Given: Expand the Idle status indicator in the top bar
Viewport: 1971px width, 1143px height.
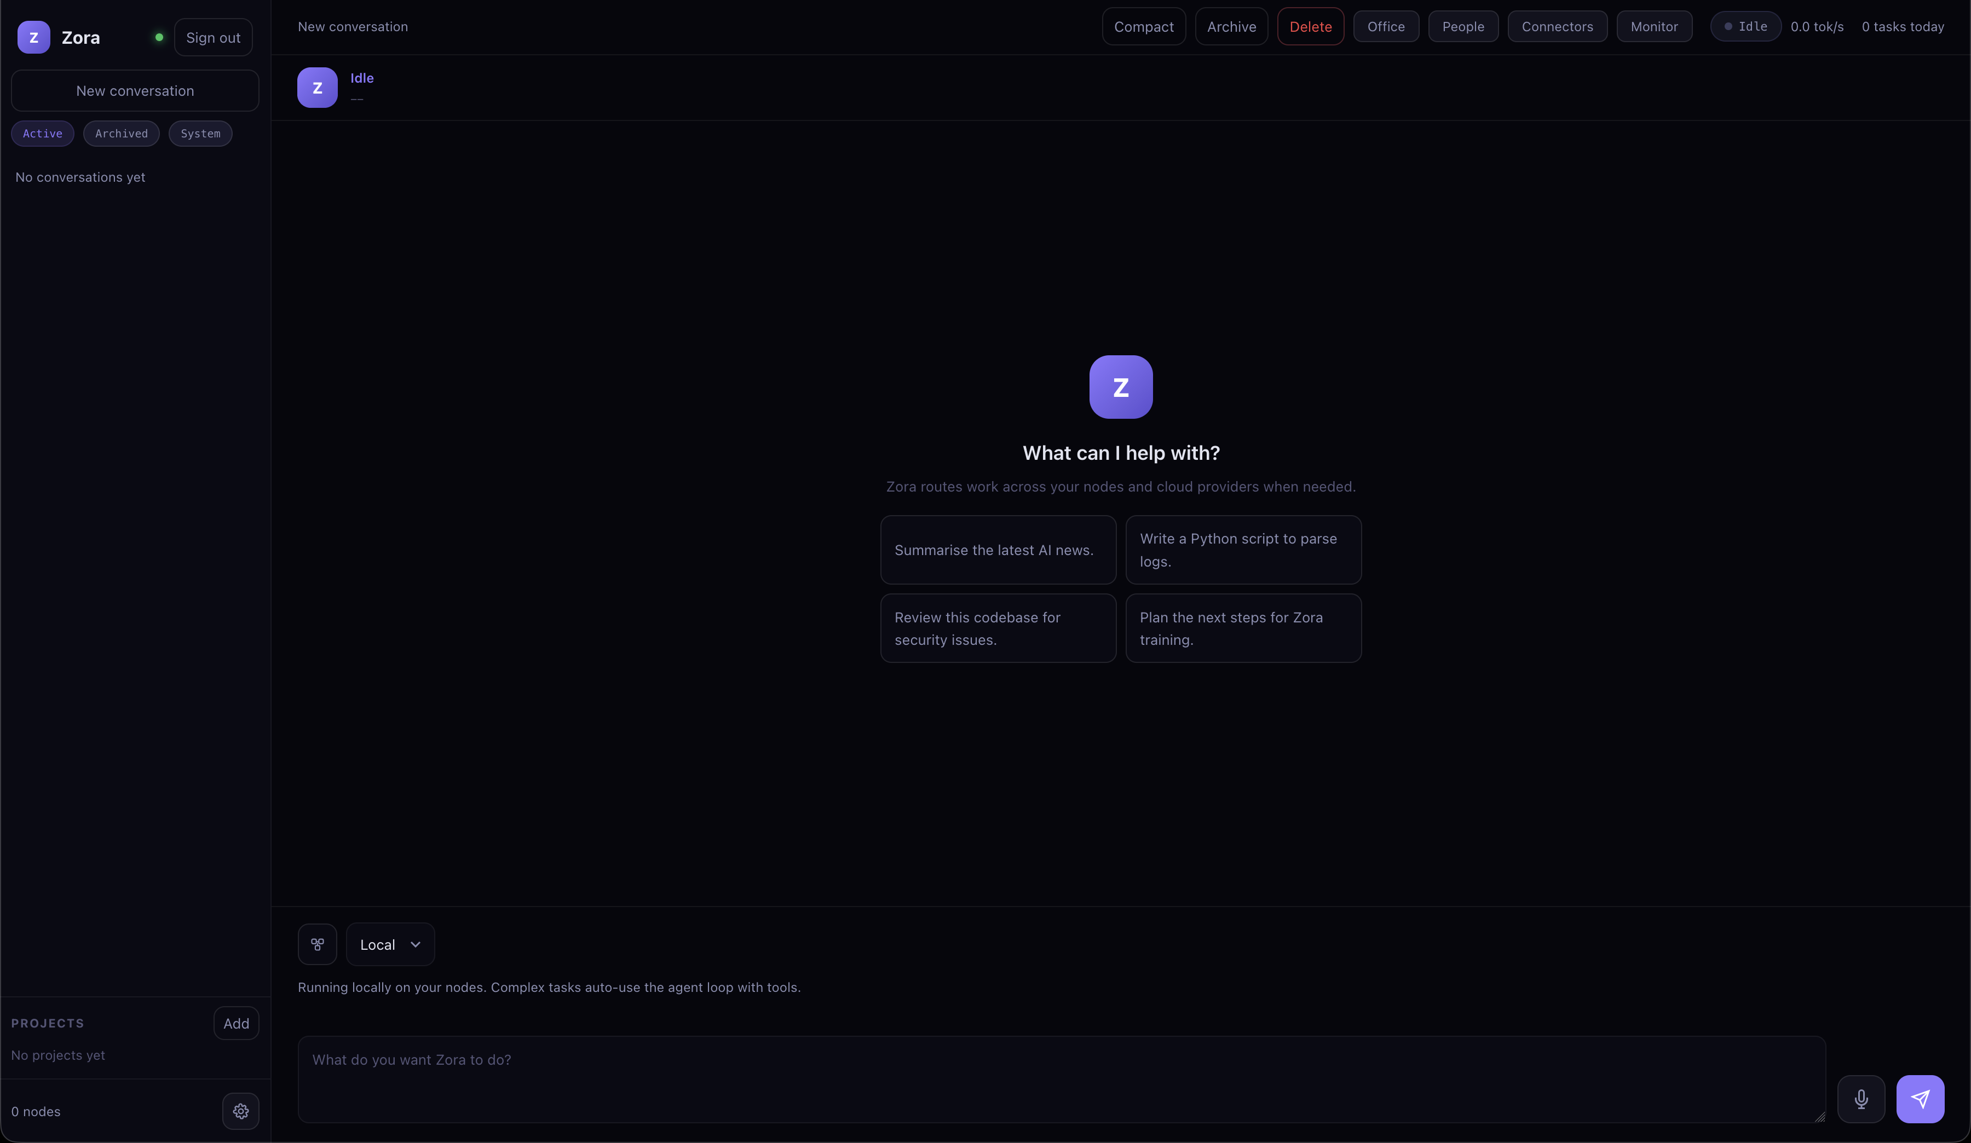Looking at the screenshot, I should point(1745,26).
